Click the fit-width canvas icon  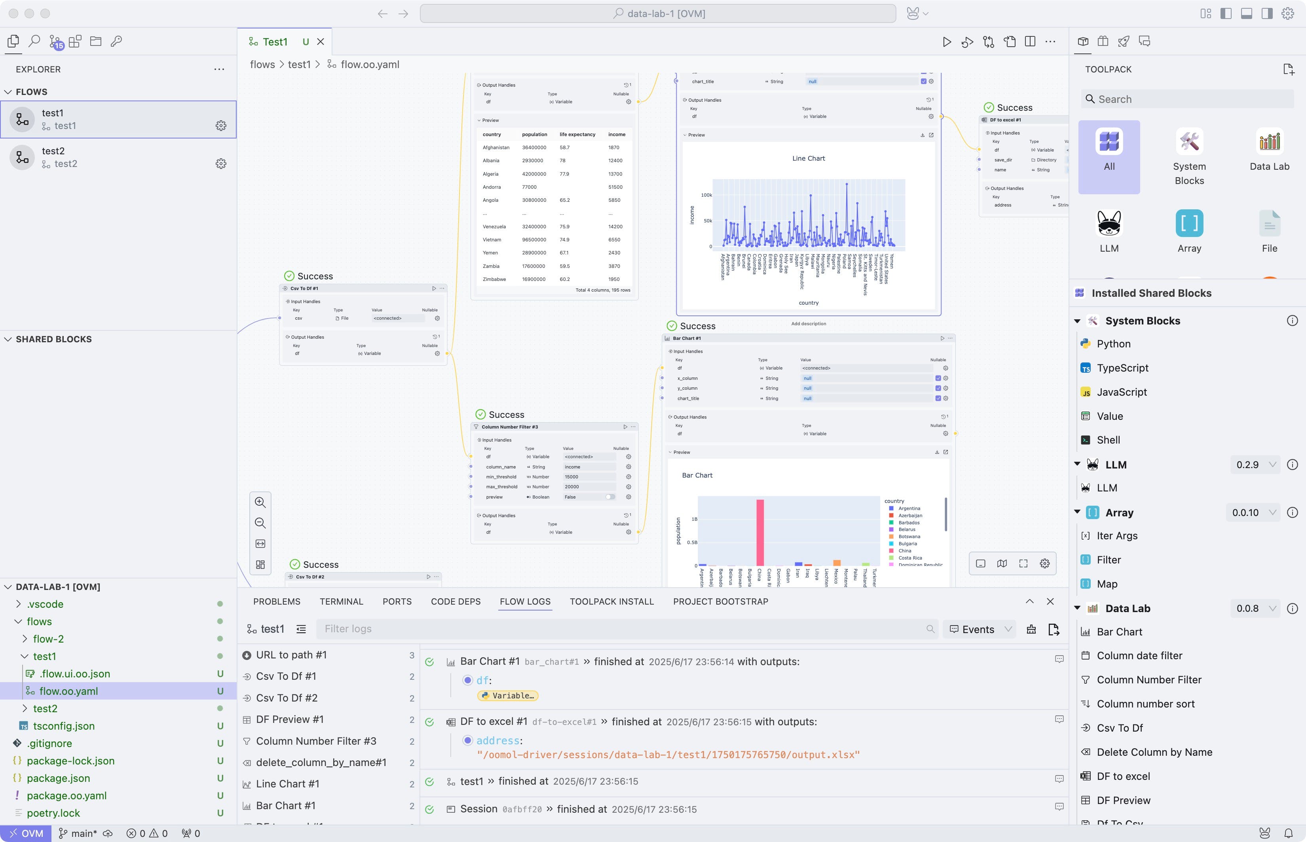point(260,544)
